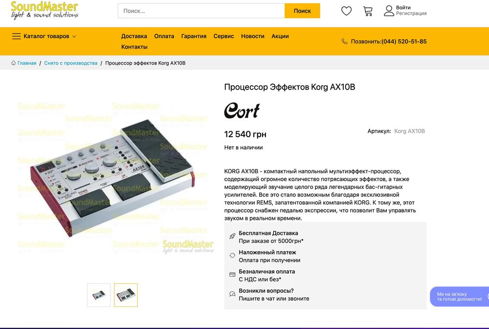Focus the Поиск... search field

click(x=201, y=11)
